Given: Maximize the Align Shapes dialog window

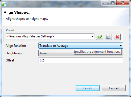Looking at the screenshot, I should [113, 3].
